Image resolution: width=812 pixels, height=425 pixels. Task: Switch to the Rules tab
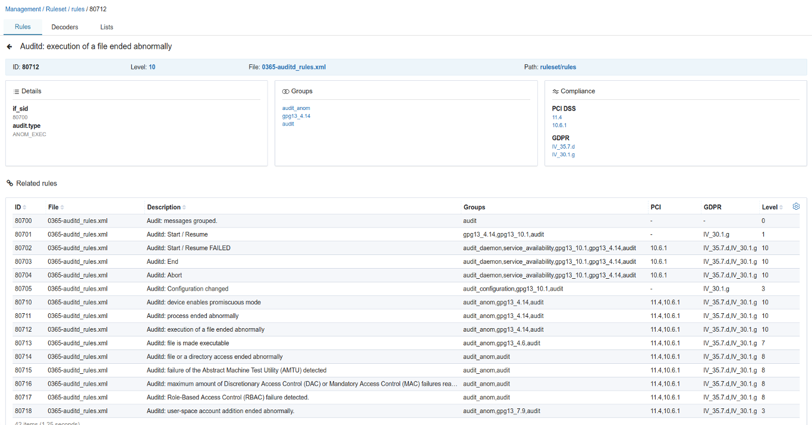pos(23,27)
